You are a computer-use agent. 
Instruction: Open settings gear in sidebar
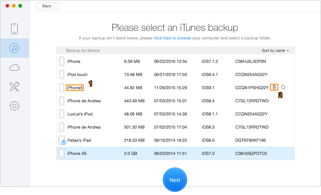[x=14, y=106]
